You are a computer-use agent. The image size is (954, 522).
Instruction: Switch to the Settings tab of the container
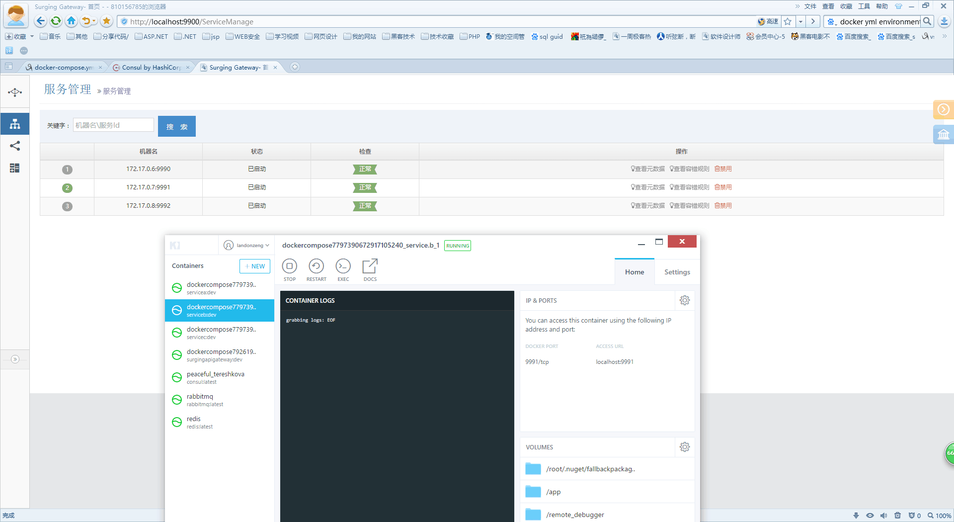pos(677,272)
